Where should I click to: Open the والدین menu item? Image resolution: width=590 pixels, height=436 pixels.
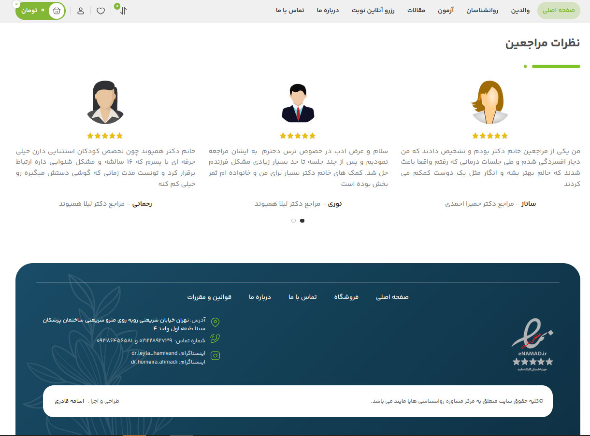[520, 10]
